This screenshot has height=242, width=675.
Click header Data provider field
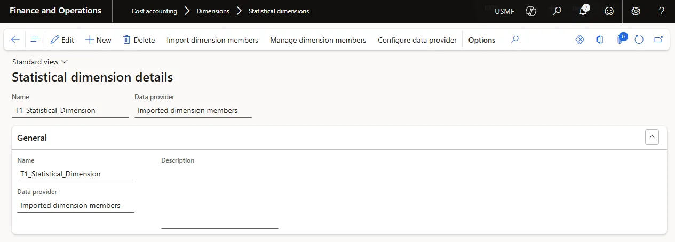tap(193, 111)
